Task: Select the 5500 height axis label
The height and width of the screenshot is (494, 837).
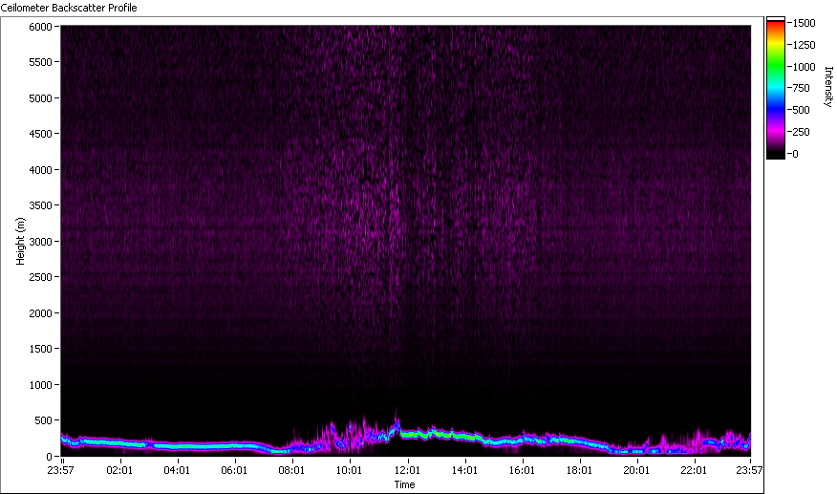Action: click(40, 62)
